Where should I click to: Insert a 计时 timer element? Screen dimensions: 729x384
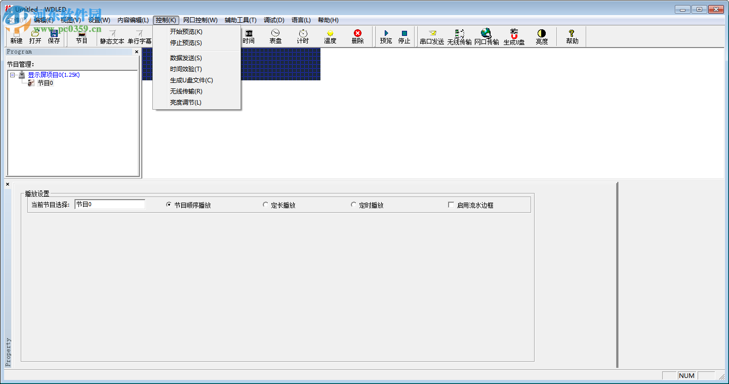(x=303, y=37)
